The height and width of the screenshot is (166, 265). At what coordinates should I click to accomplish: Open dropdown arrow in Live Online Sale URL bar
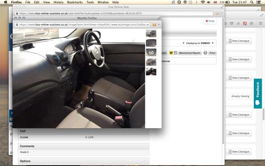click(222, 13)
